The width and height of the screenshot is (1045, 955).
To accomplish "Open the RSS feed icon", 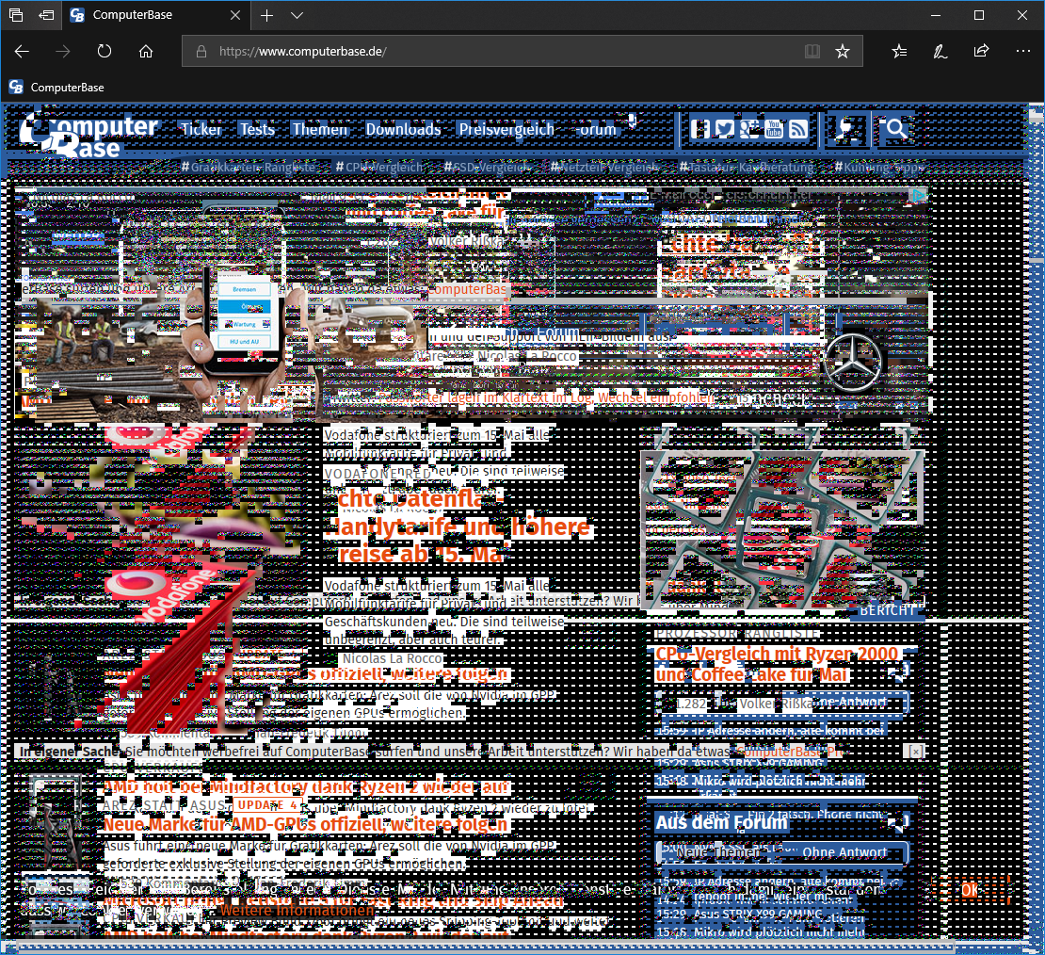I will coord(797,129).
